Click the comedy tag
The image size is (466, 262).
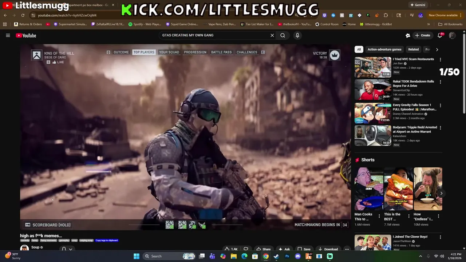pyautogui.click(x=25, y=241)
